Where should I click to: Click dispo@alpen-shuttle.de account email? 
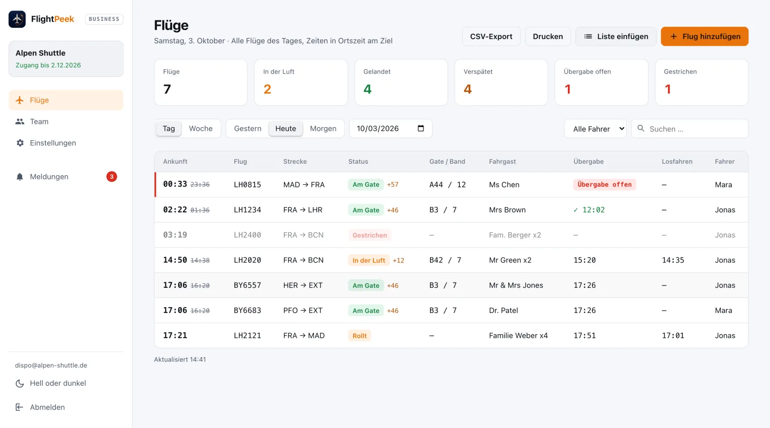tap(51, 365)
